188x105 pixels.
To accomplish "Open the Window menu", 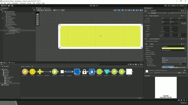I will pos(38,3).
